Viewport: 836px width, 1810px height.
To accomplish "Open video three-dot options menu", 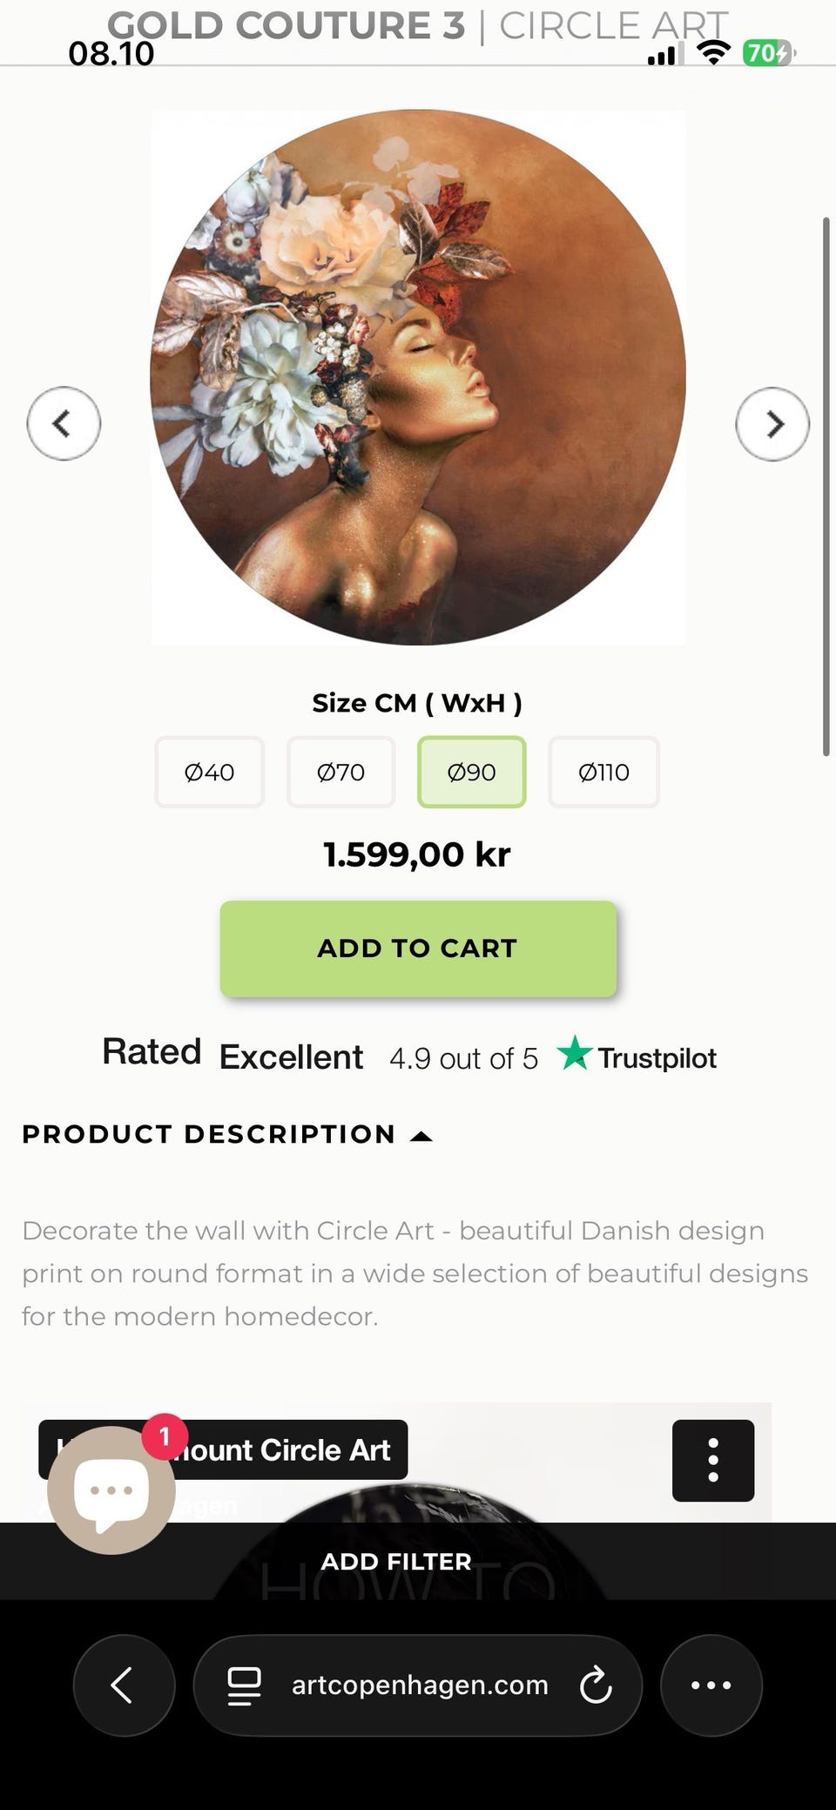I will [712, 1460].
